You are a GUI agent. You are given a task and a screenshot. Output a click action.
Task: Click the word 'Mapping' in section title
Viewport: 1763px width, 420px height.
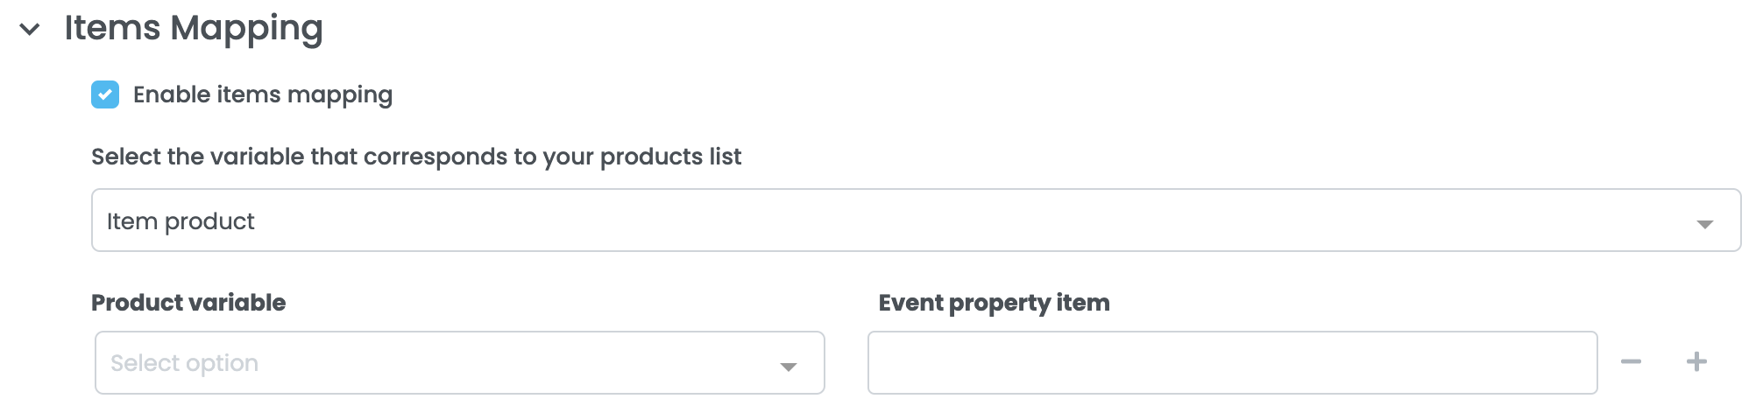coord(246,28)
